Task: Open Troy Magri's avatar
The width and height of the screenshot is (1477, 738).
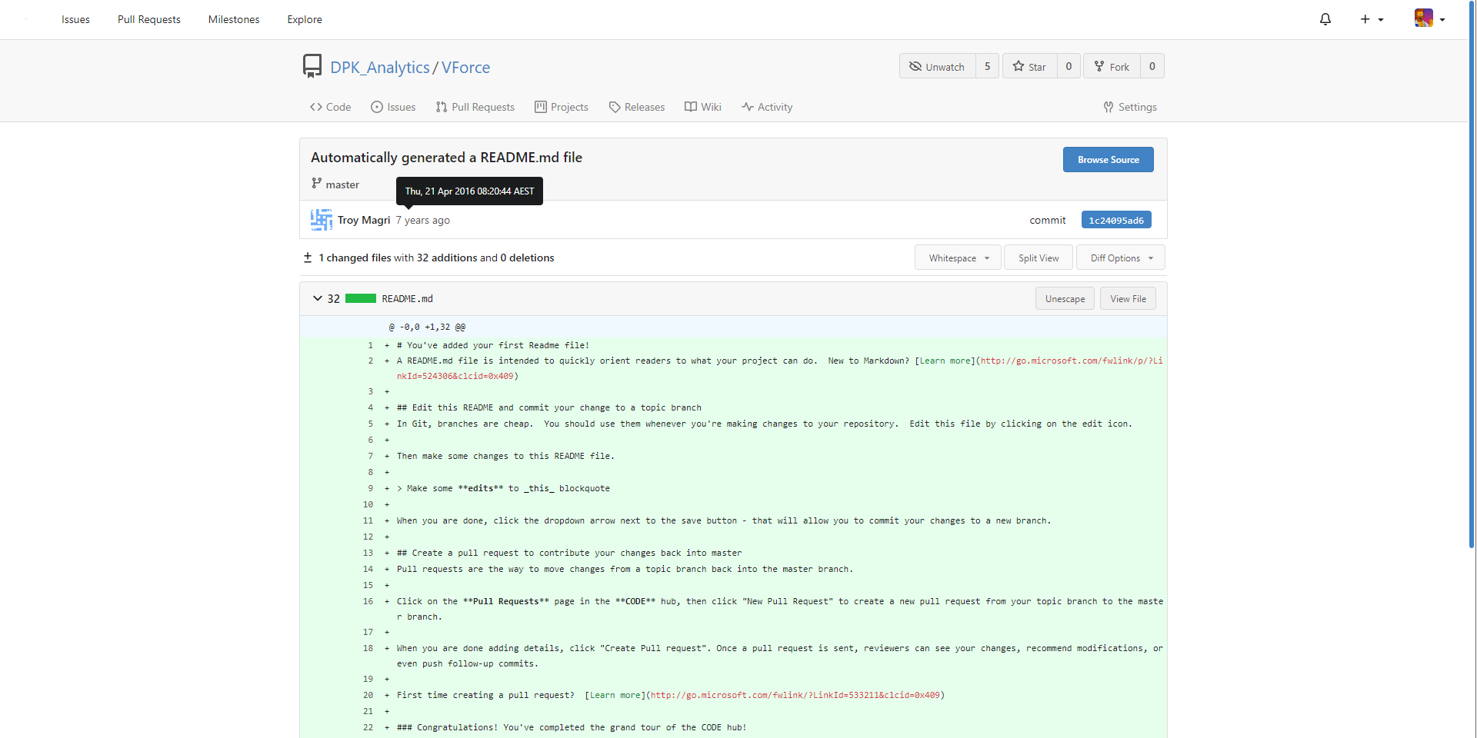Action: (x=322, y=220)
